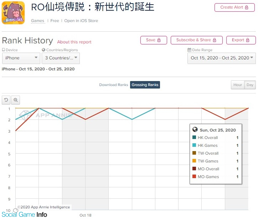Viewport: 258px width, 219px height.
Task: Click the MO-Games red color swatch
Action: click(x=194, y=176)
